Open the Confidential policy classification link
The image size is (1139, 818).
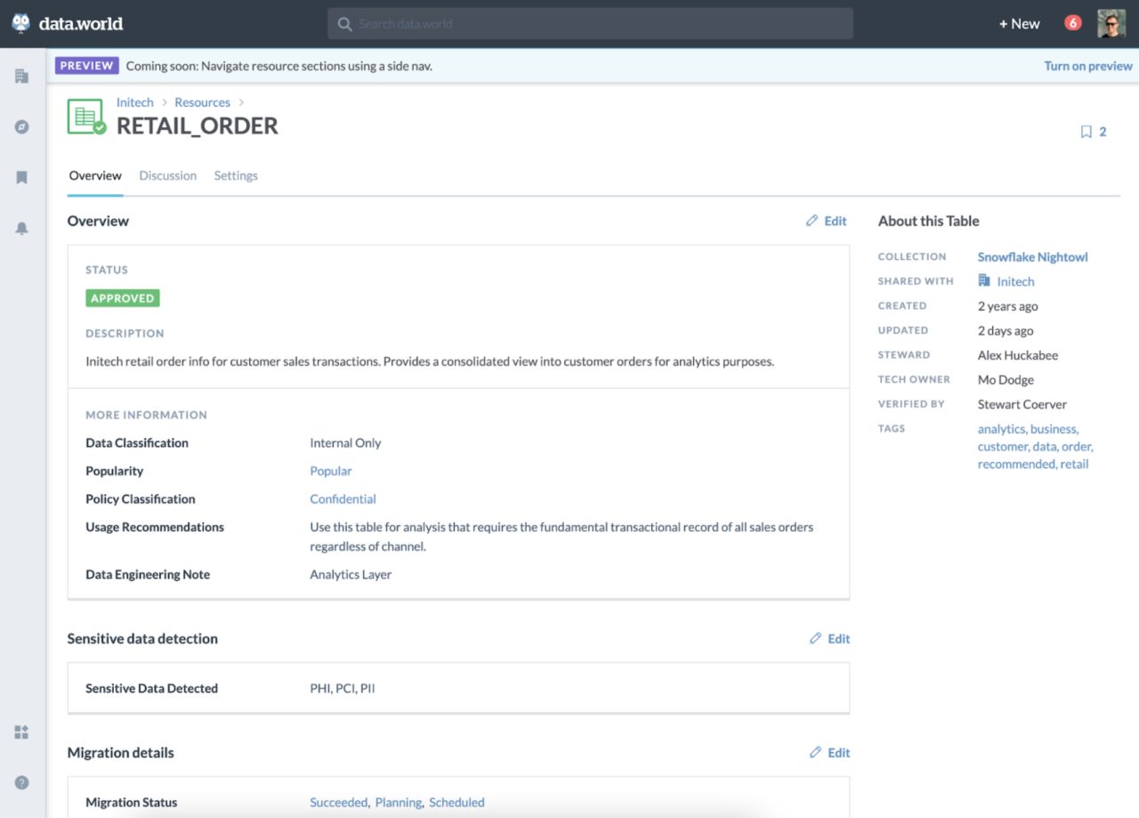[x=343, y=499]
